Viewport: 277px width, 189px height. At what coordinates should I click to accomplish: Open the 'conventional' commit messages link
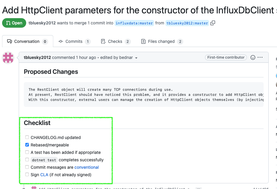tap(87, 167)
